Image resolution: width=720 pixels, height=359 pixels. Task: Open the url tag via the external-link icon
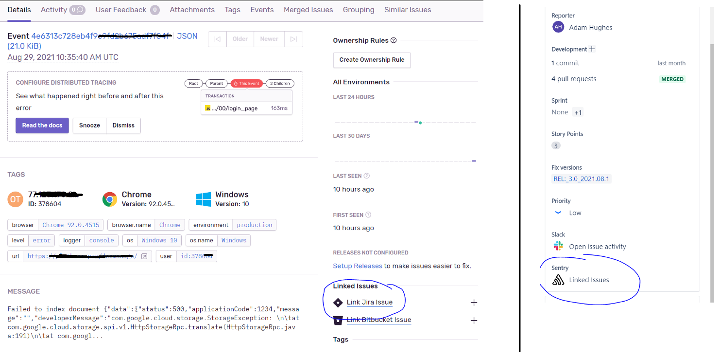tap(144, 256)
